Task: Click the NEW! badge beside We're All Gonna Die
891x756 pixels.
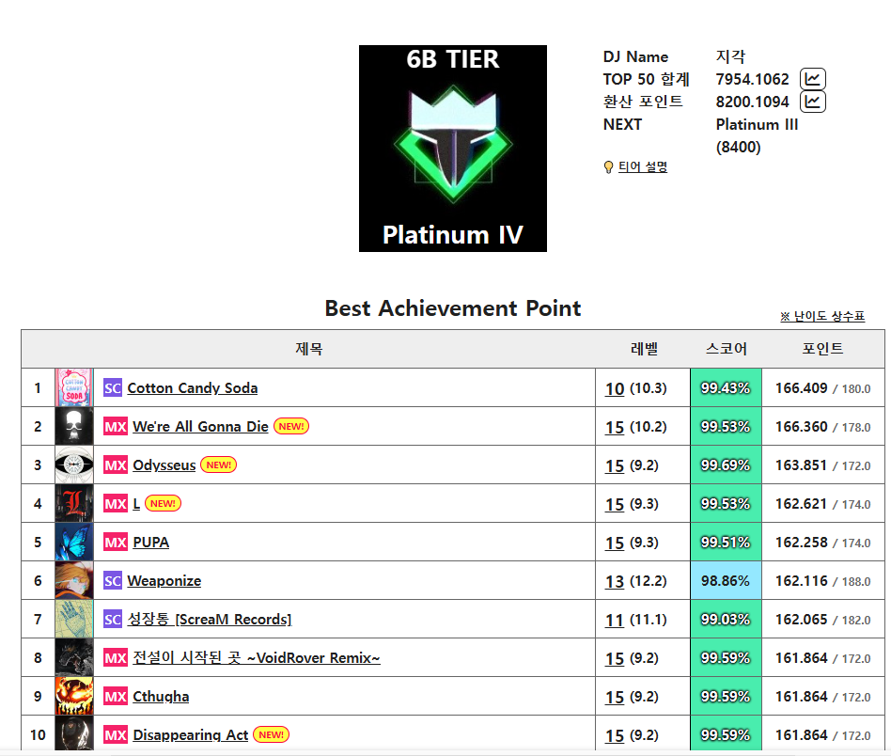Action: pyautogui.click(x=291, y=426)
